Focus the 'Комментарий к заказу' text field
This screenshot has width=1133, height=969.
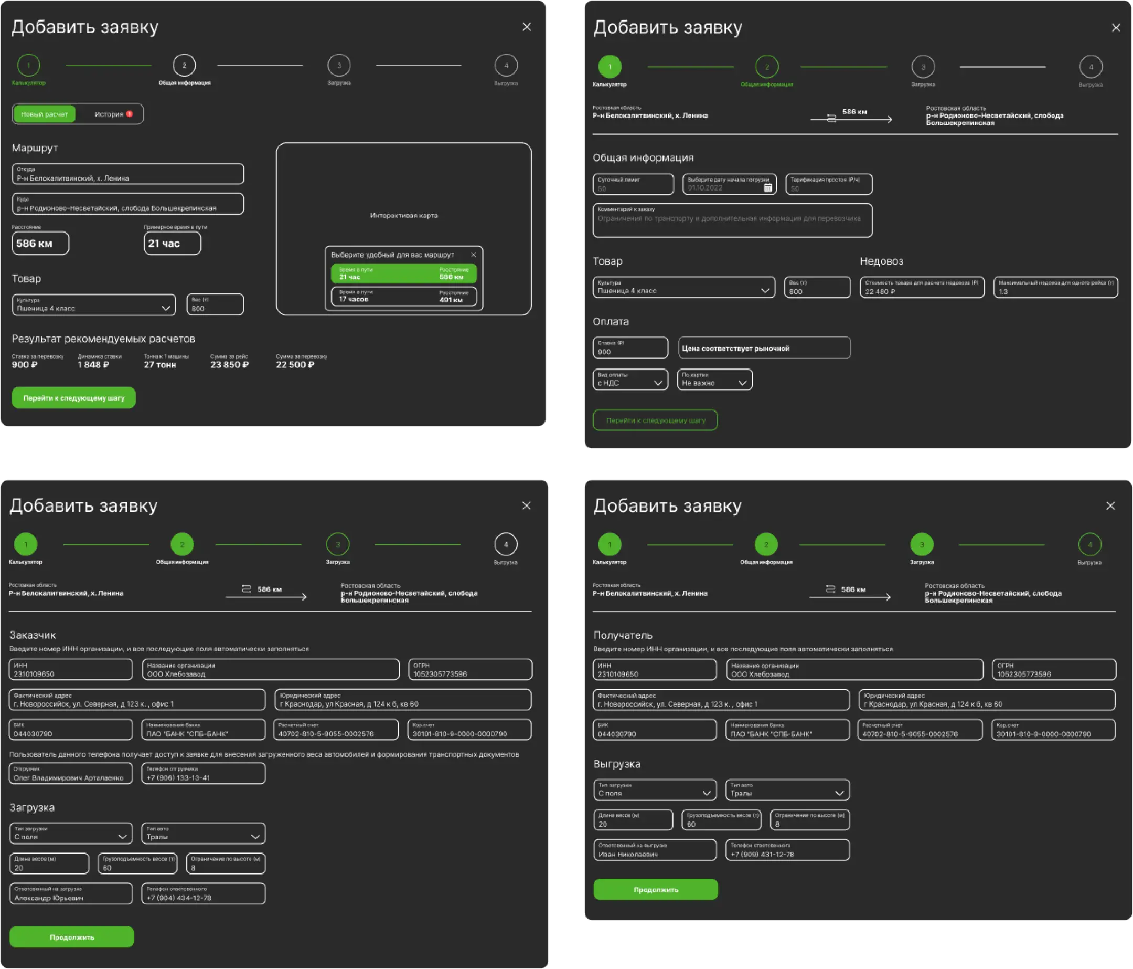[732, 222]
